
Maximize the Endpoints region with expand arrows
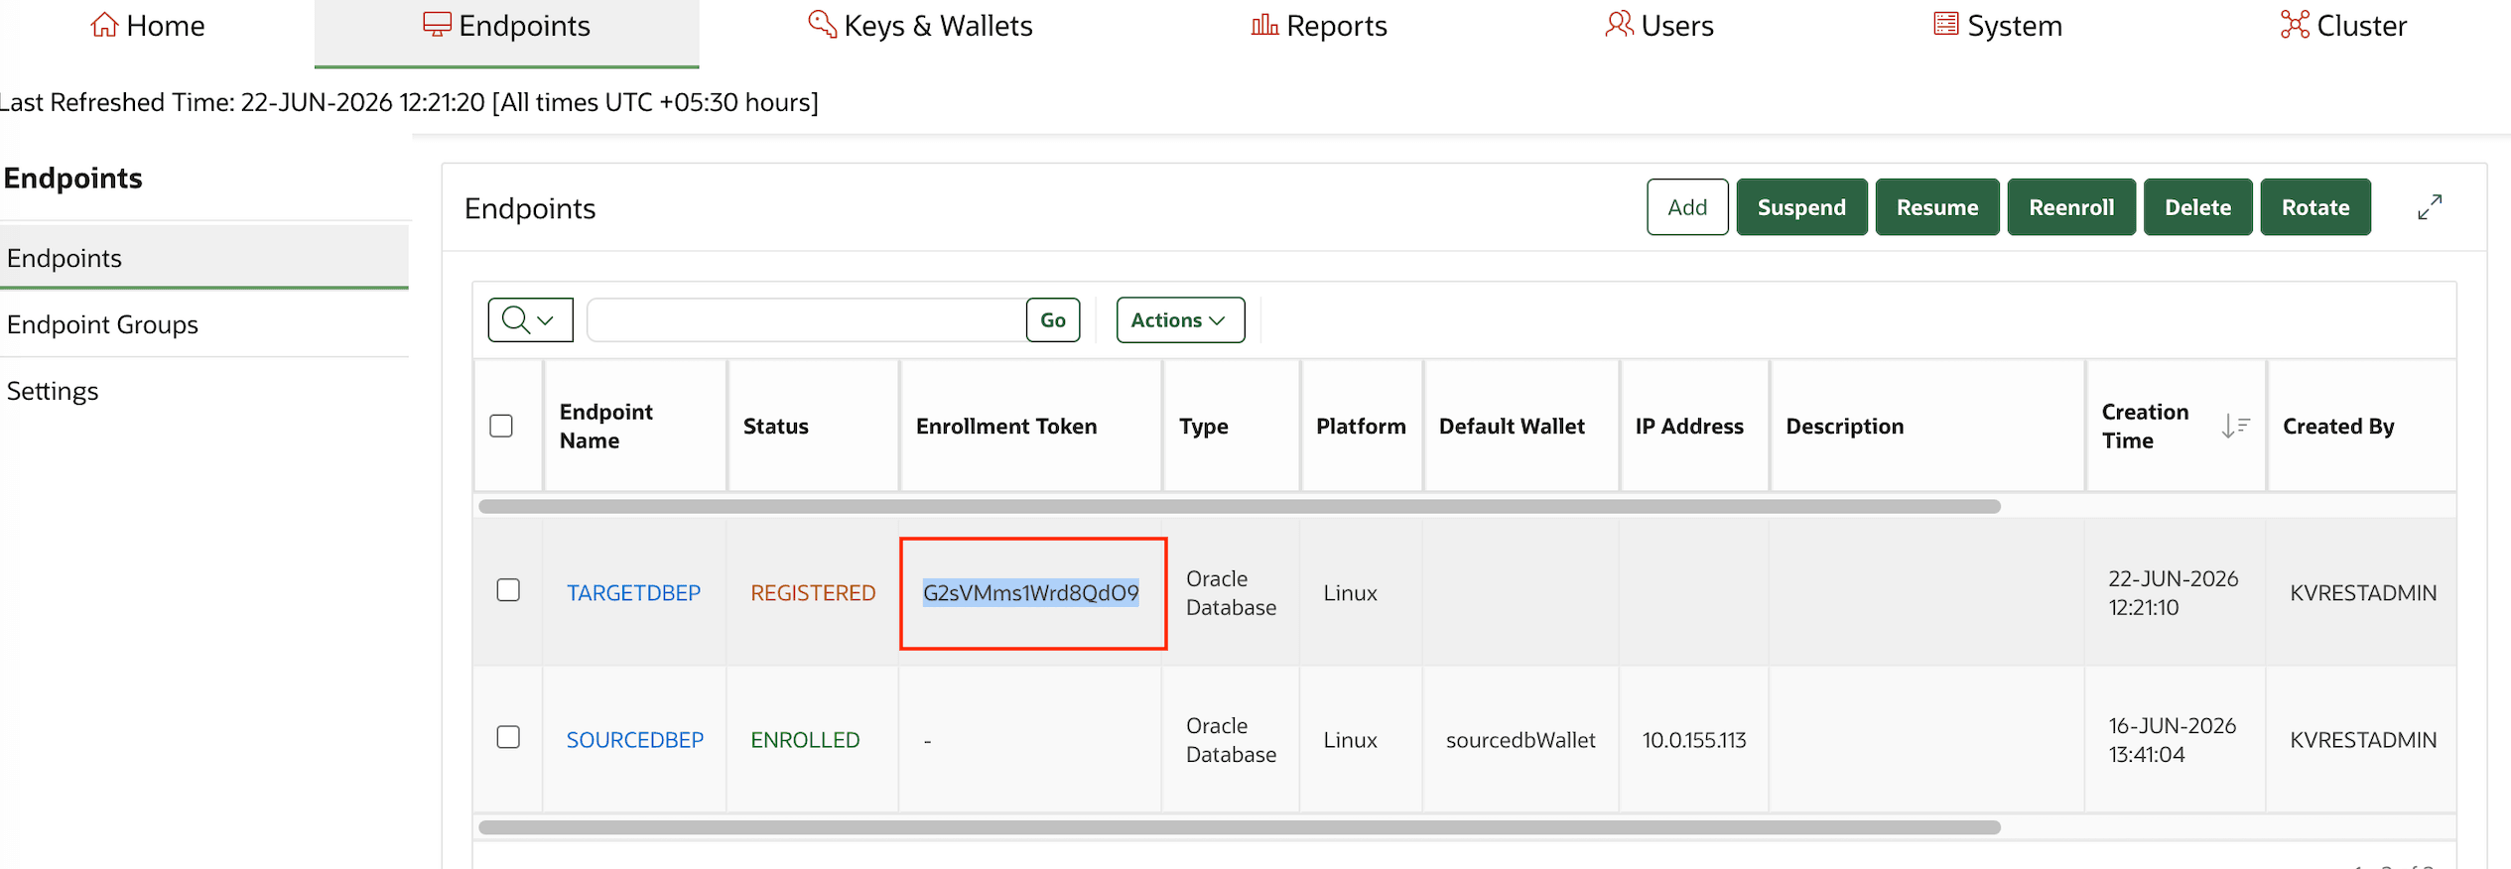2430,207
